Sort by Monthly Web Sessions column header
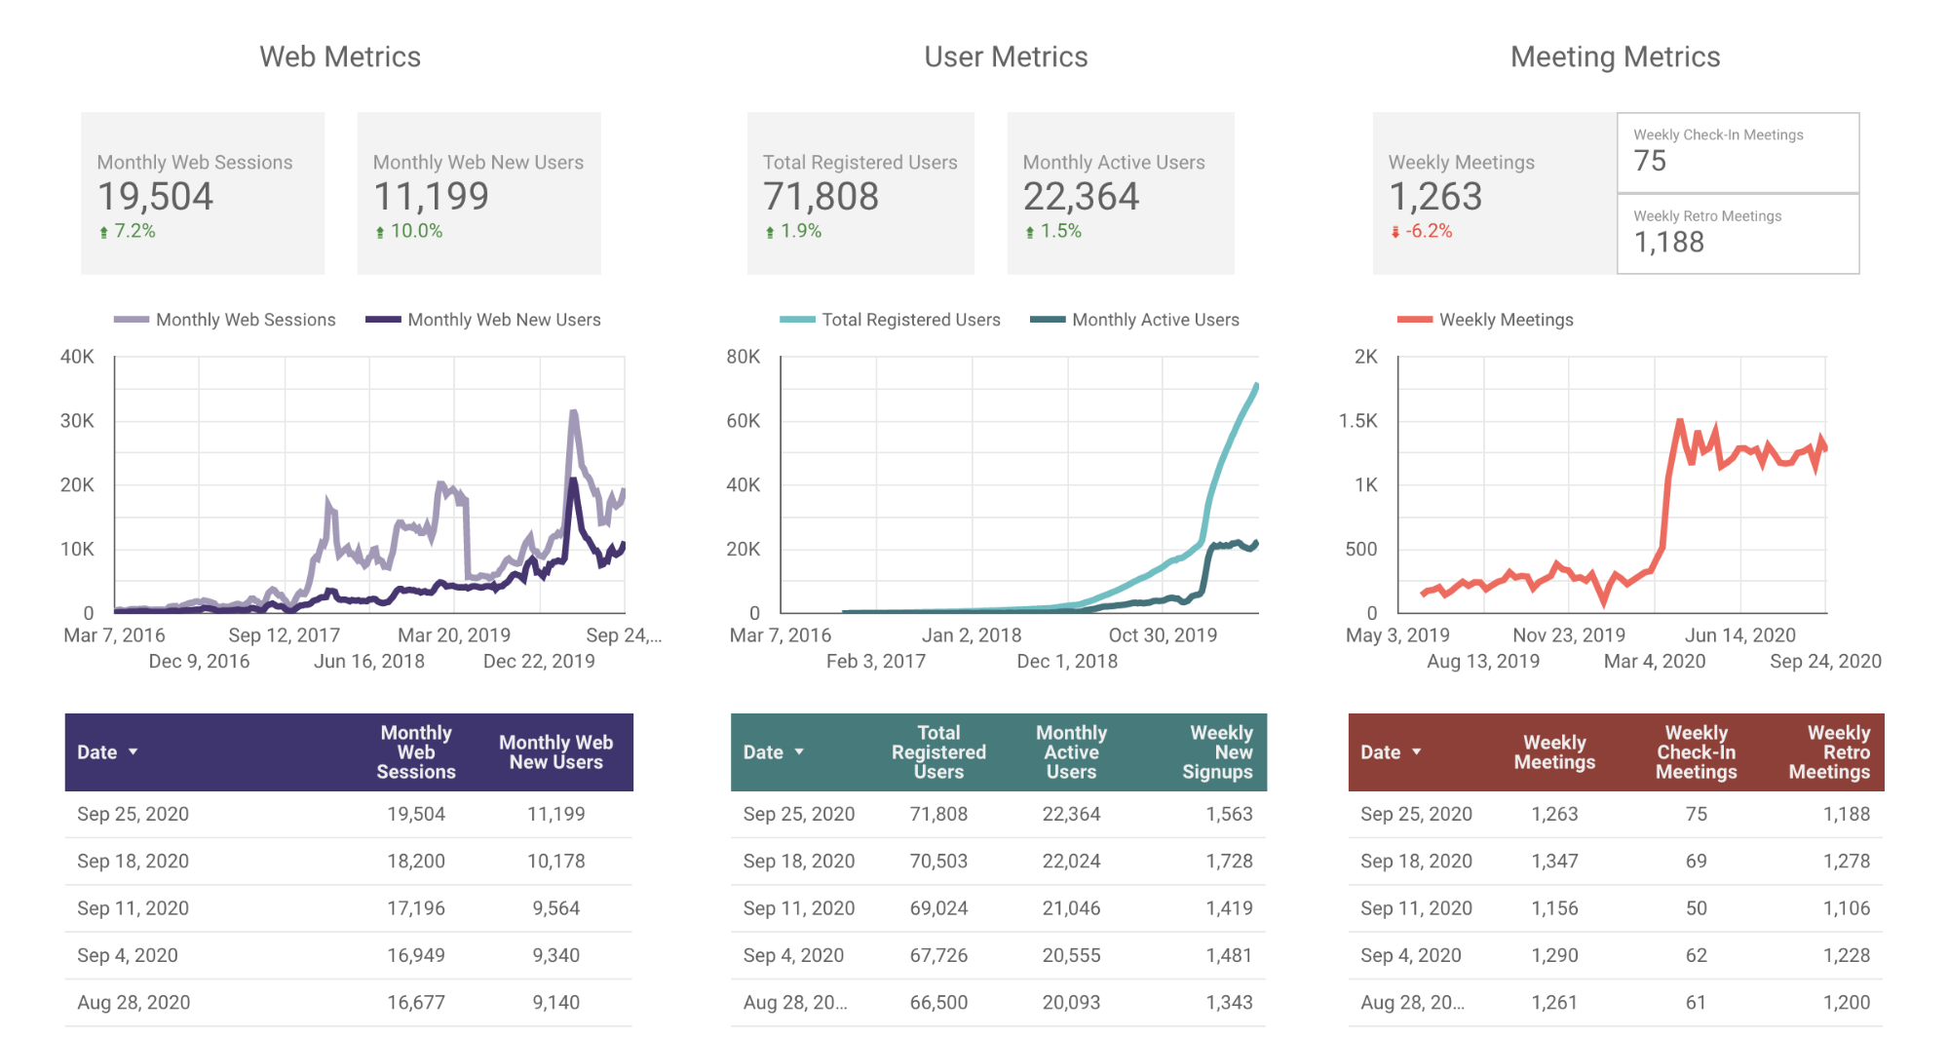1948x1037 pixels. [416, 752]
